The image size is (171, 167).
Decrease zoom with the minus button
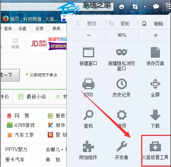(89, 35)
